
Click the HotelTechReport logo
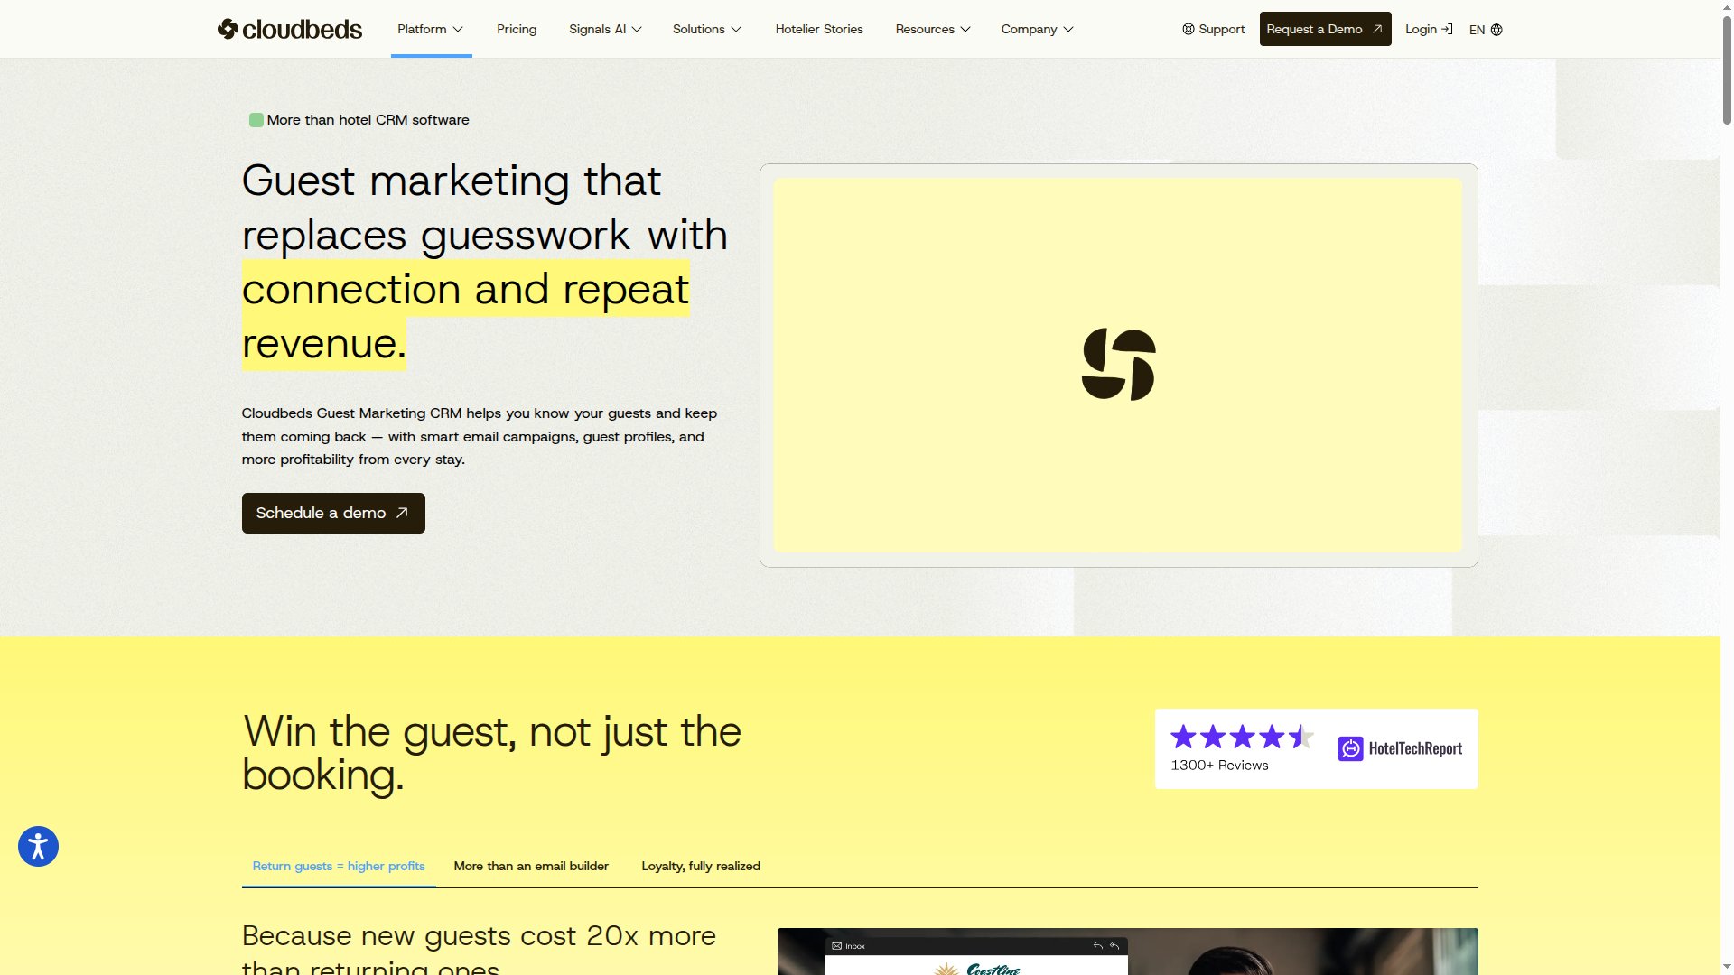click(1400, 747)
